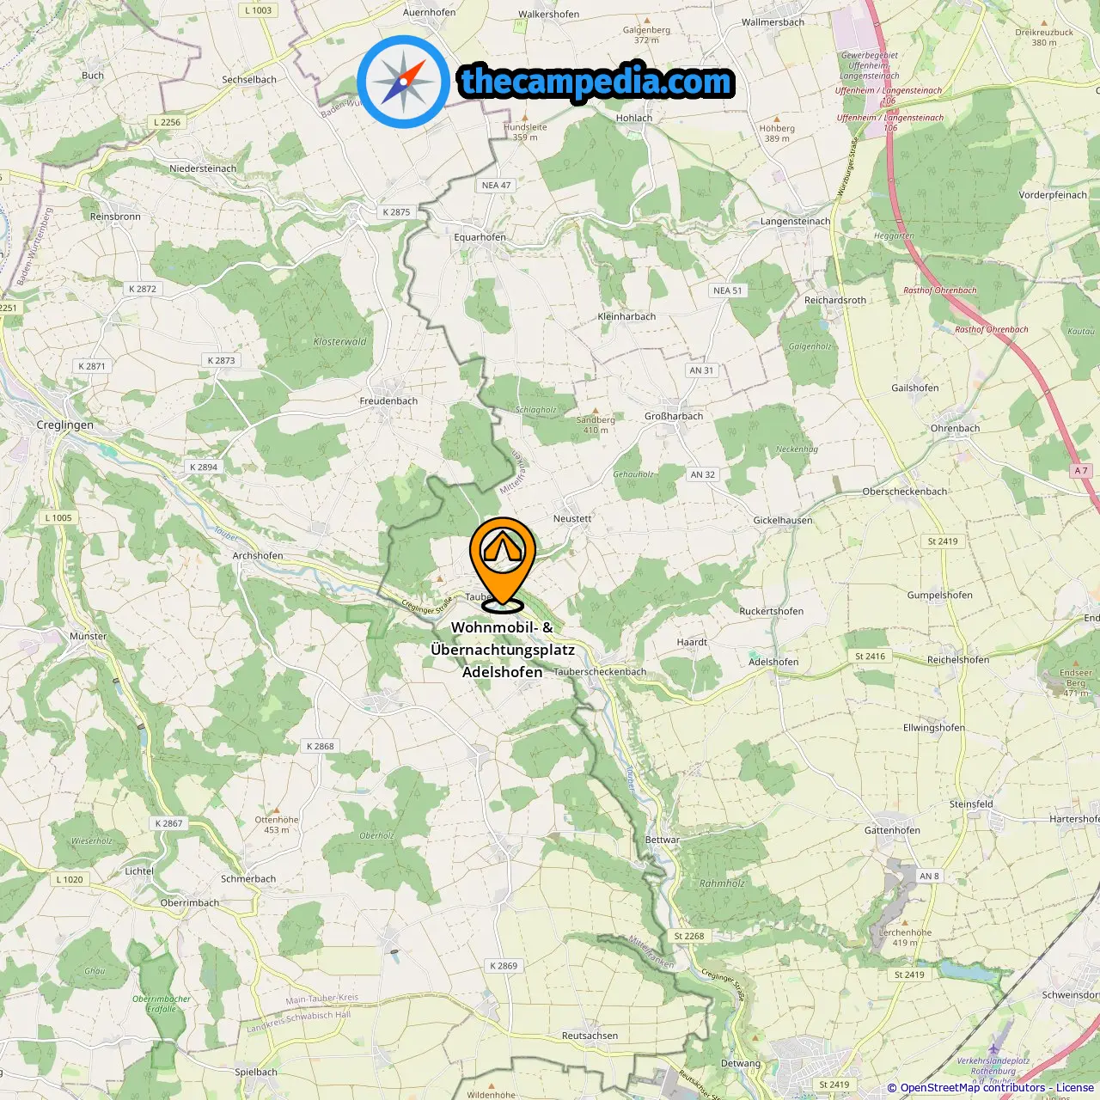Viewport: 1100px width, 1100px height.
Task: Click the Creglingen town label
Action: (x=65, y=425)
